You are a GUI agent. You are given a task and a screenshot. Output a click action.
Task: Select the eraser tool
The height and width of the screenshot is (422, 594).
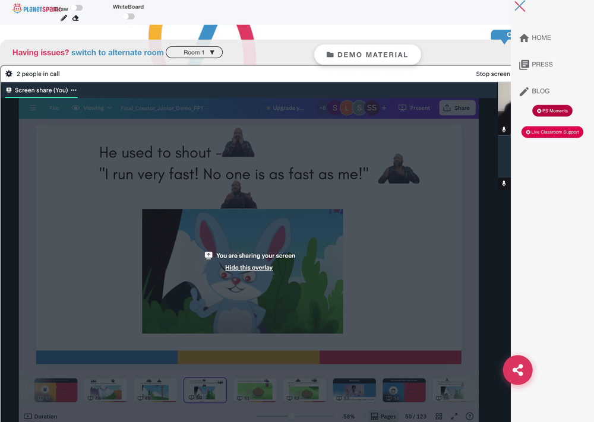[75, 18]
